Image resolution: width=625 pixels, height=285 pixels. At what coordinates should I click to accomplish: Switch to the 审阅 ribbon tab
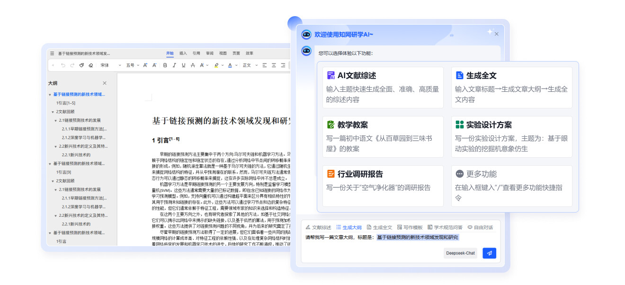click(210, 53)
